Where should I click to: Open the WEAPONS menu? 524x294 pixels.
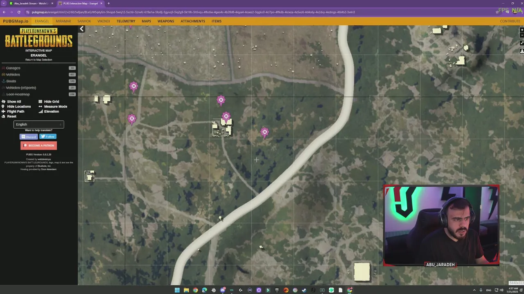click(166, 21)
